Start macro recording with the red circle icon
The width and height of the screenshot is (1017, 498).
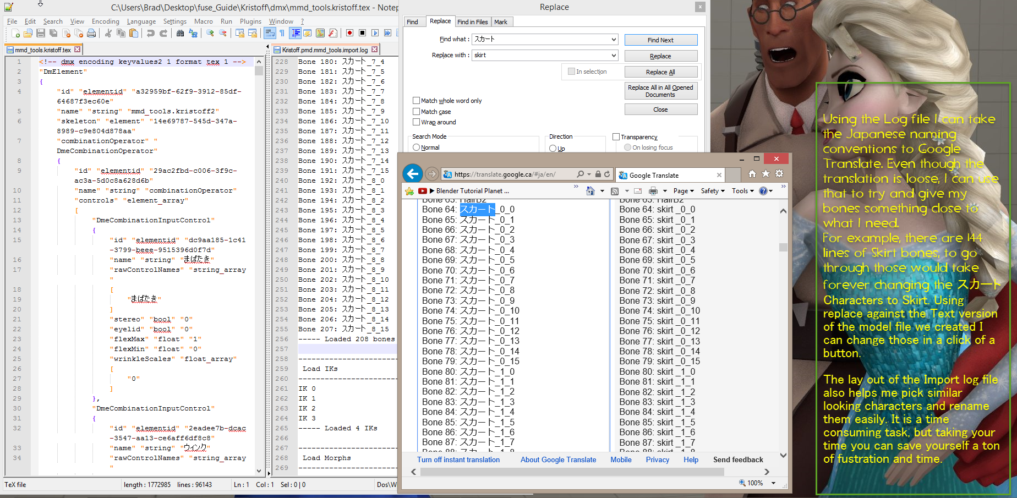pyautogui.click(x=349, y=33)
